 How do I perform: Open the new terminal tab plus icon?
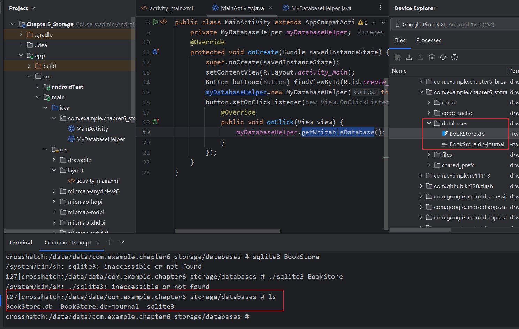(110, 242)
